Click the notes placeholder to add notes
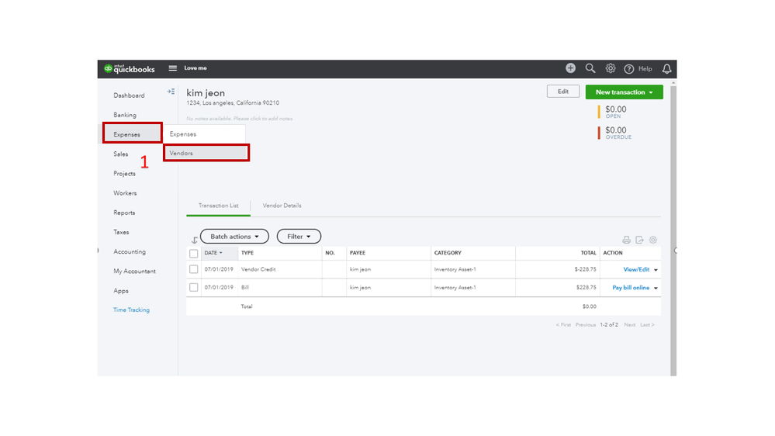 [239, 119]
